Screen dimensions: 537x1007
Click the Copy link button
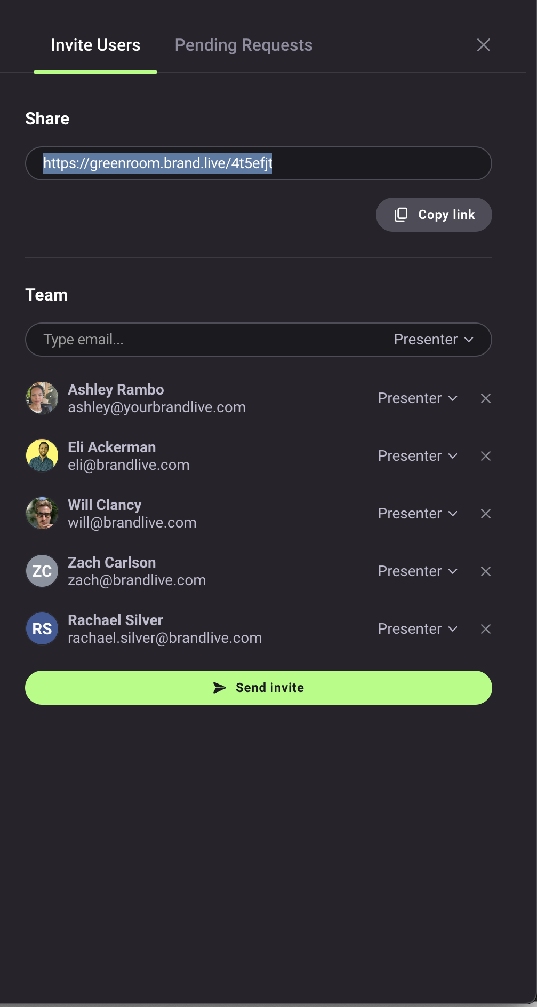[x=434, y=215]
